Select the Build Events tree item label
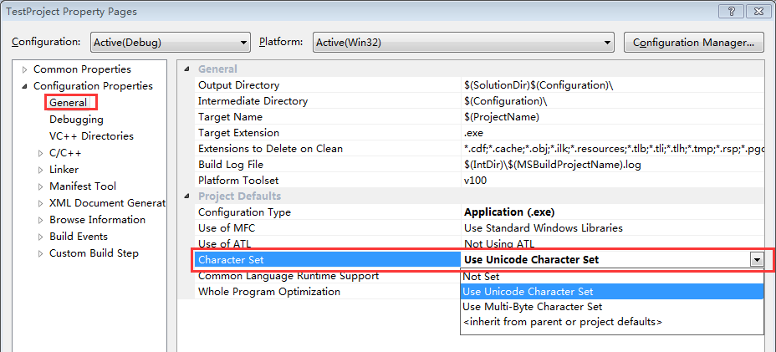 click(x=79, y=236)
